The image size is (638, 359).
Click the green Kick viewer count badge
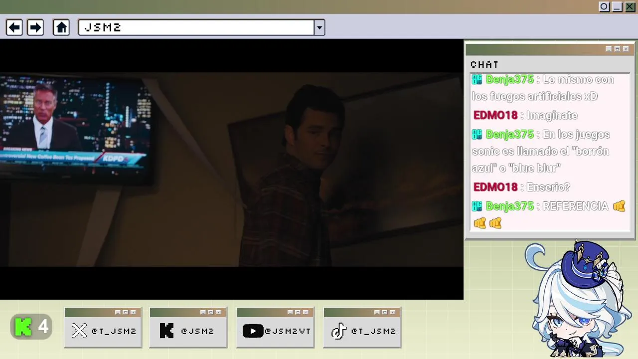click(31, 327)
